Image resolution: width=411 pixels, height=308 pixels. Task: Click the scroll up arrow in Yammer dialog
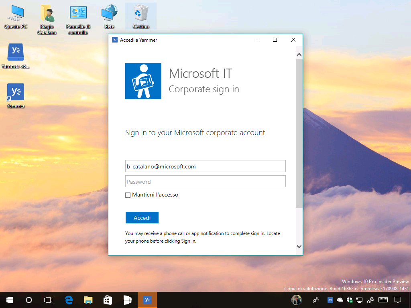pos(299,55)
